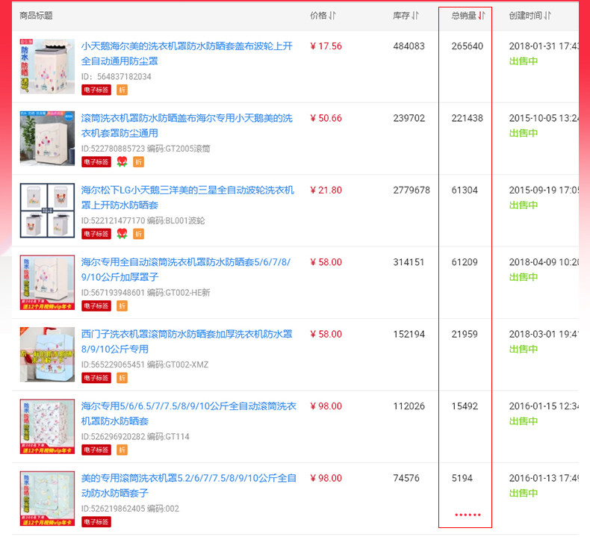Select total sales value 61209
Viewport: 590px width, 543px height.
click(465, 262)
